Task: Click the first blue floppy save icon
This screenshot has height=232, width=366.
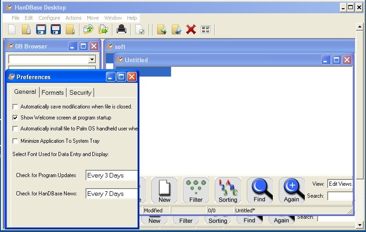Action: [x=41, y=29]
